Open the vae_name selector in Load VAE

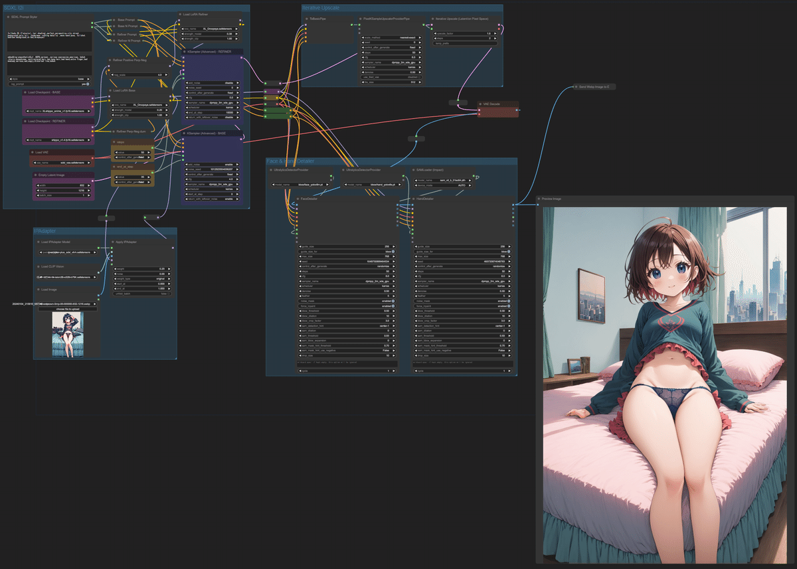(62, 163)
